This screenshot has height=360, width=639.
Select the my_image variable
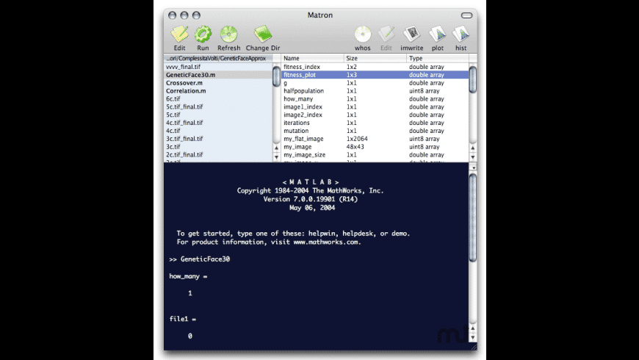(x=375, y=147)
